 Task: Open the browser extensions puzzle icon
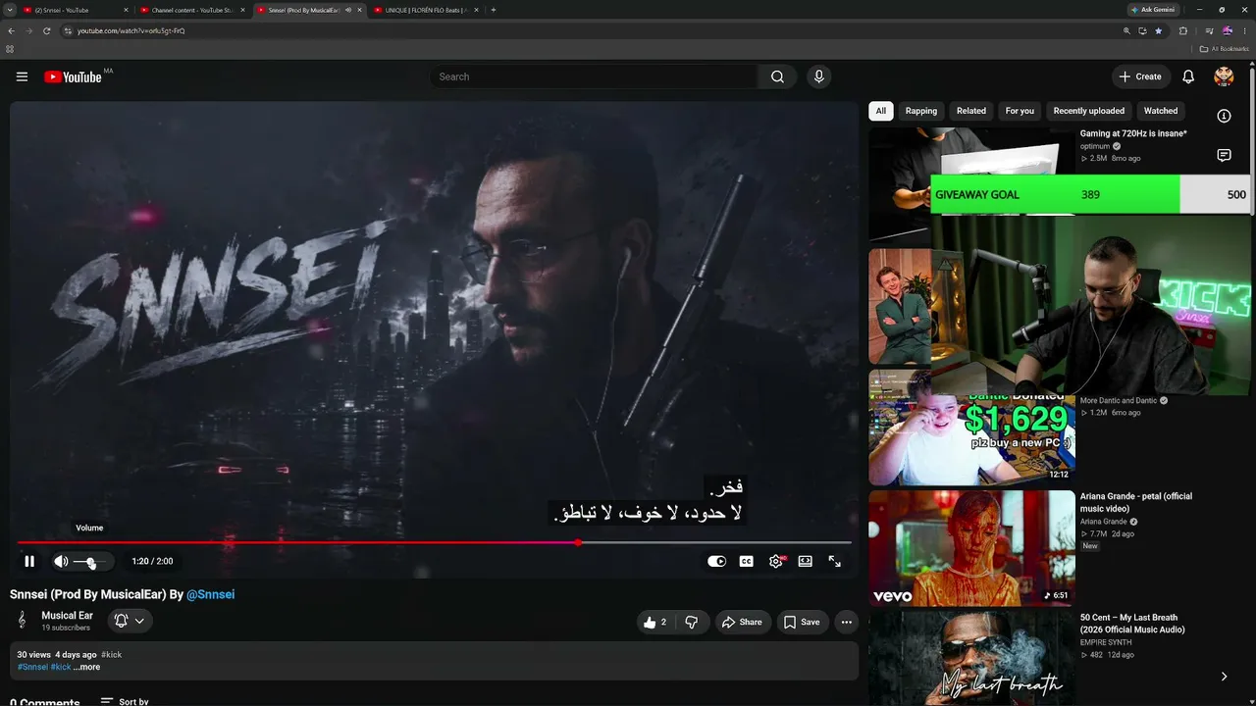tap(1182, 30)
